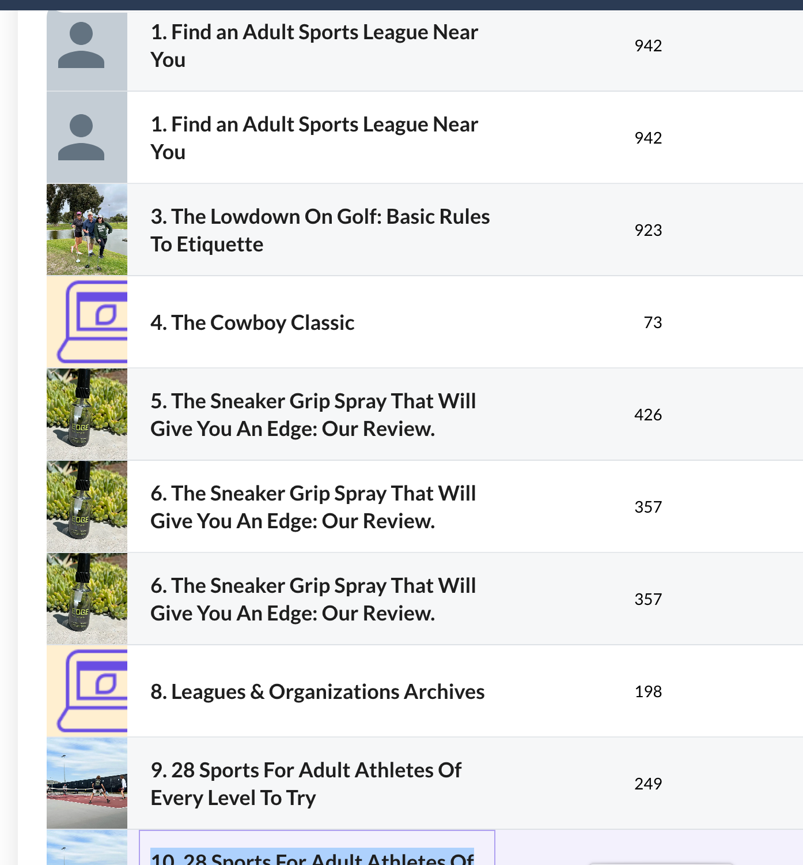
Task: Select spray bottle thumbnail for item 5
Action: [87, 414]
